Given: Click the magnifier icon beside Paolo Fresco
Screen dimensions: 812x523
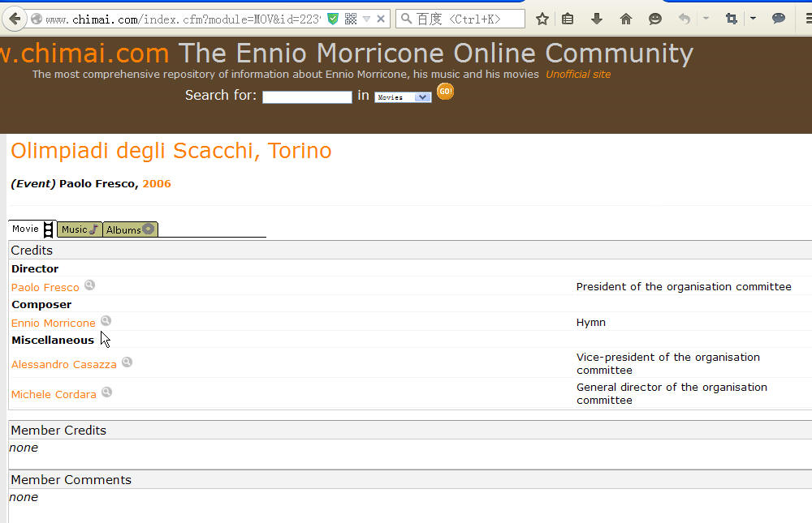Looking at the screenshot, I should tap(89, 285).
